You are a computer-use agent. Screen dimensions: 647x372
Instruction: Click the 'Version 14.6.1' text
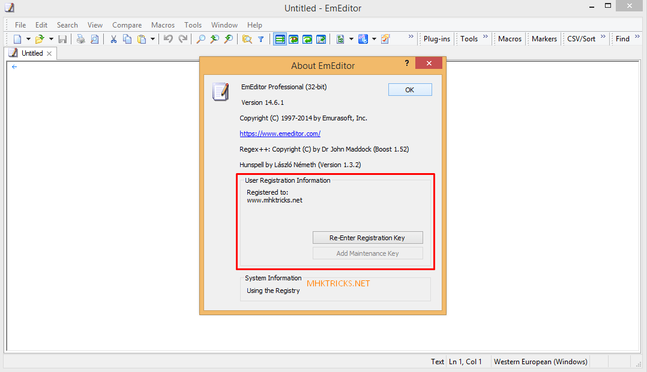[x=262, y=102]
